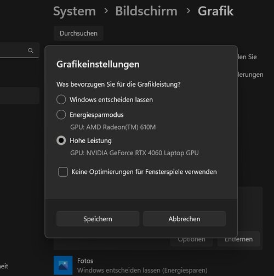Click the Grafikeinstellungen dialog title
Screen dimensions: 274x276
(98, 64)
